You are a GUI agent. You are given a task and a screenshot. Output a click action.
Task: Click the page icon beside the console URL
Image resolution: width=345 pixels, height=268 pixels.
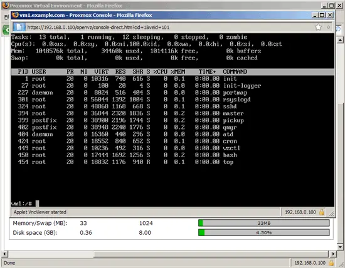coord(19,28)
